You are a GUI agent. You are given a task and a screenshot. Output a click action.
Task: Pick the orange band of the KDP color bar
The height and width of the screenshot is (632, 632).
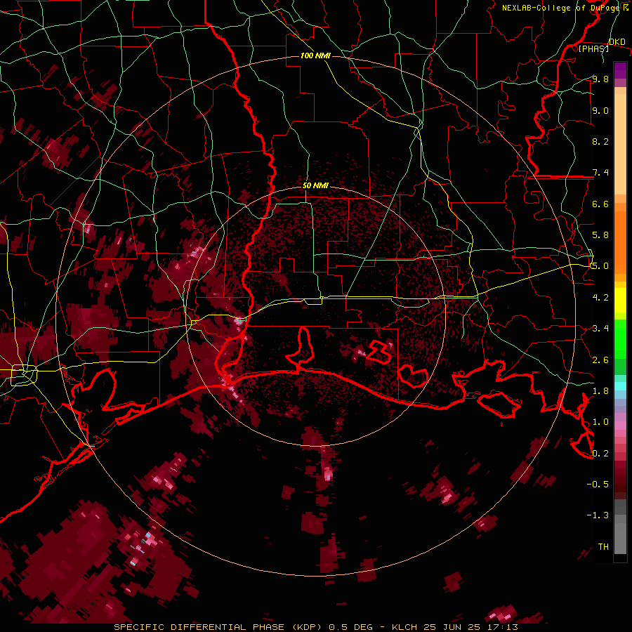point(620,240)
